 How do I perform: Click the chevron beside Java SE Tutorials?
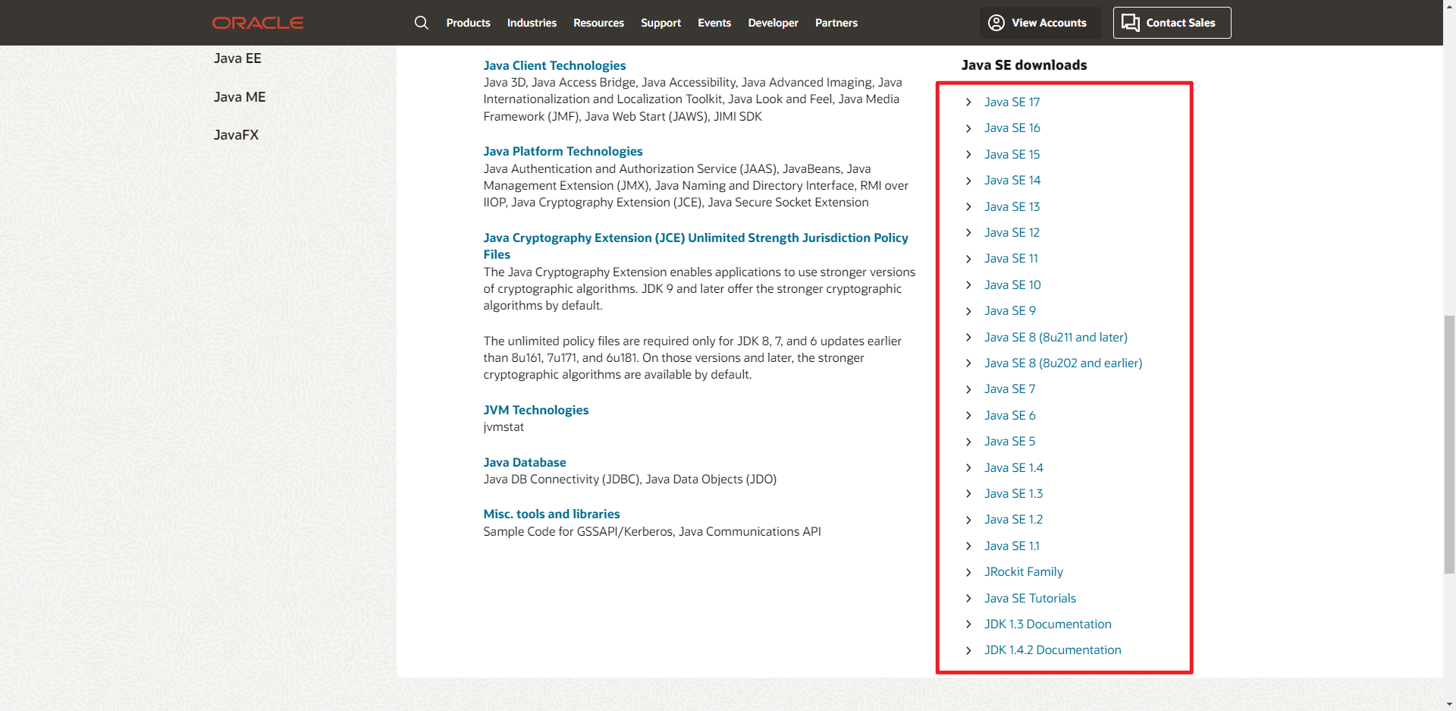point(968,598)
